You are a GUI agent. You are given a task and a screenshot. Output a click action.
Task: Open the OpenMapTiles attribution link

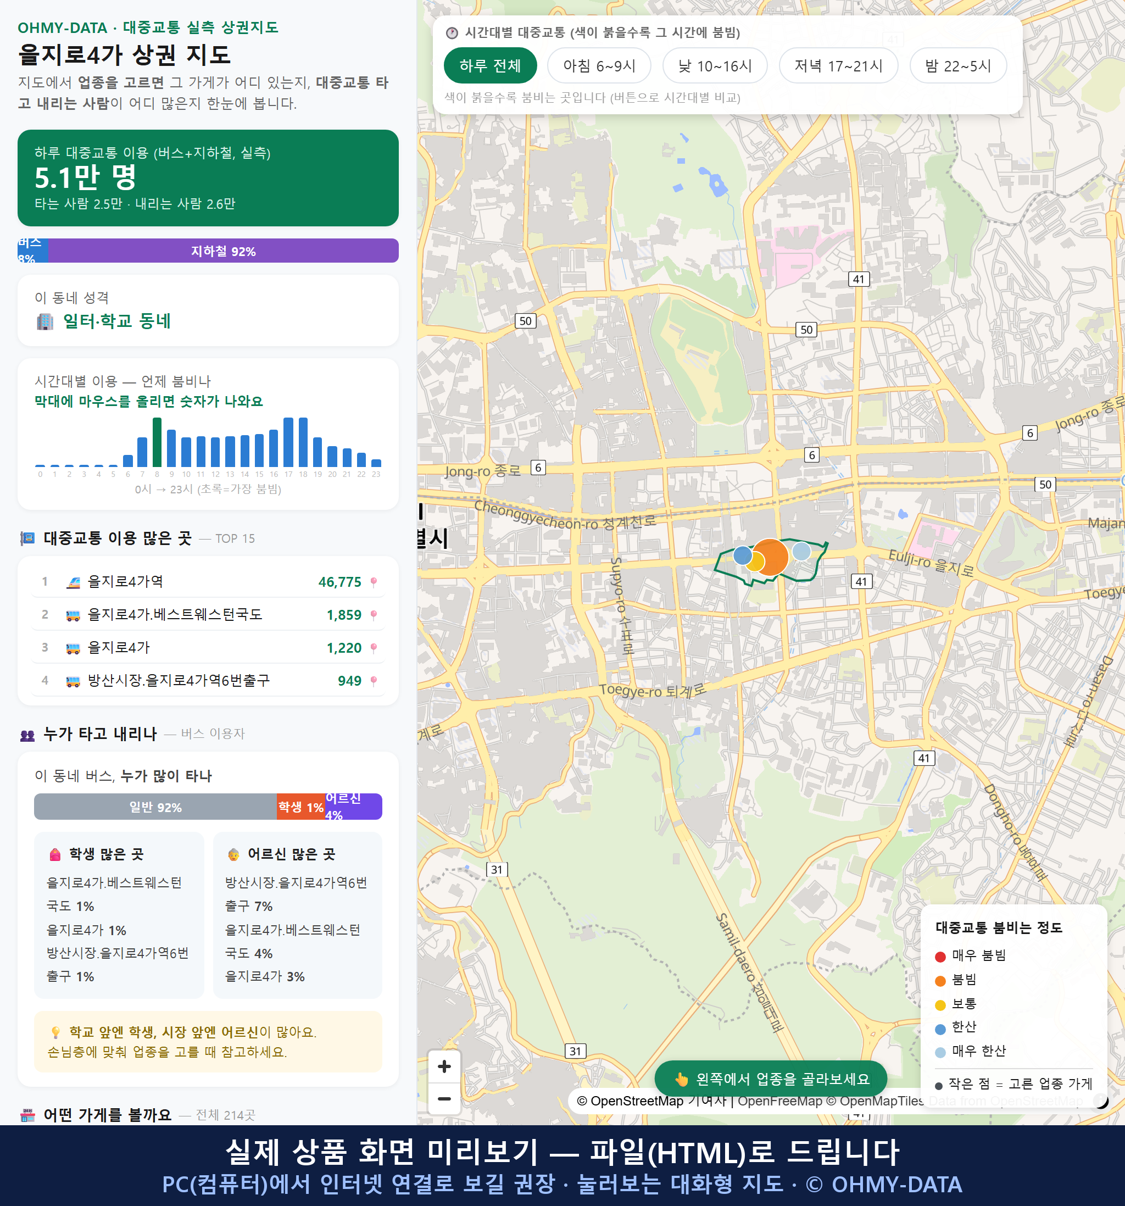point(876,1101)
